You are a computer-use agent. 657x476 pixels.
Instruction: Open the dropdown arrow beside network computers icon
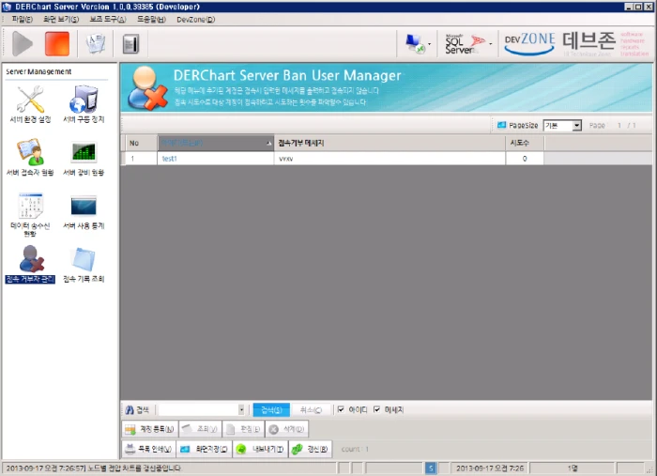[430, 44]
